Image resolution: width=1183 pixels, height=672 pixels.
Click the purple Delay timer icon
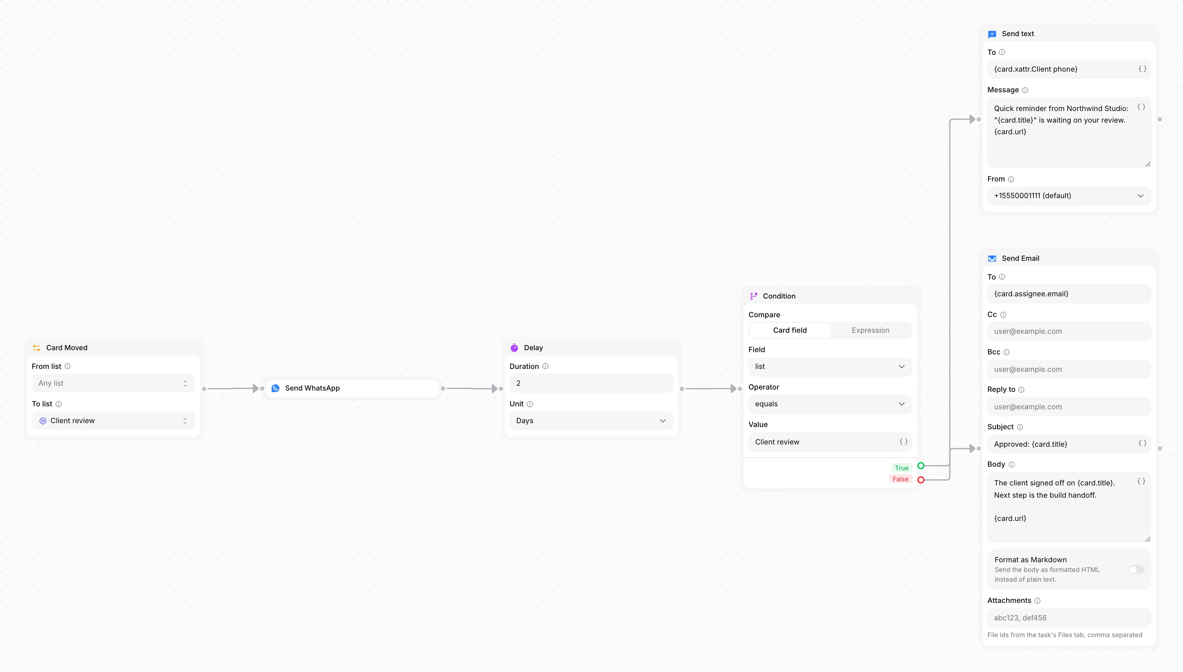pos(514,348)
